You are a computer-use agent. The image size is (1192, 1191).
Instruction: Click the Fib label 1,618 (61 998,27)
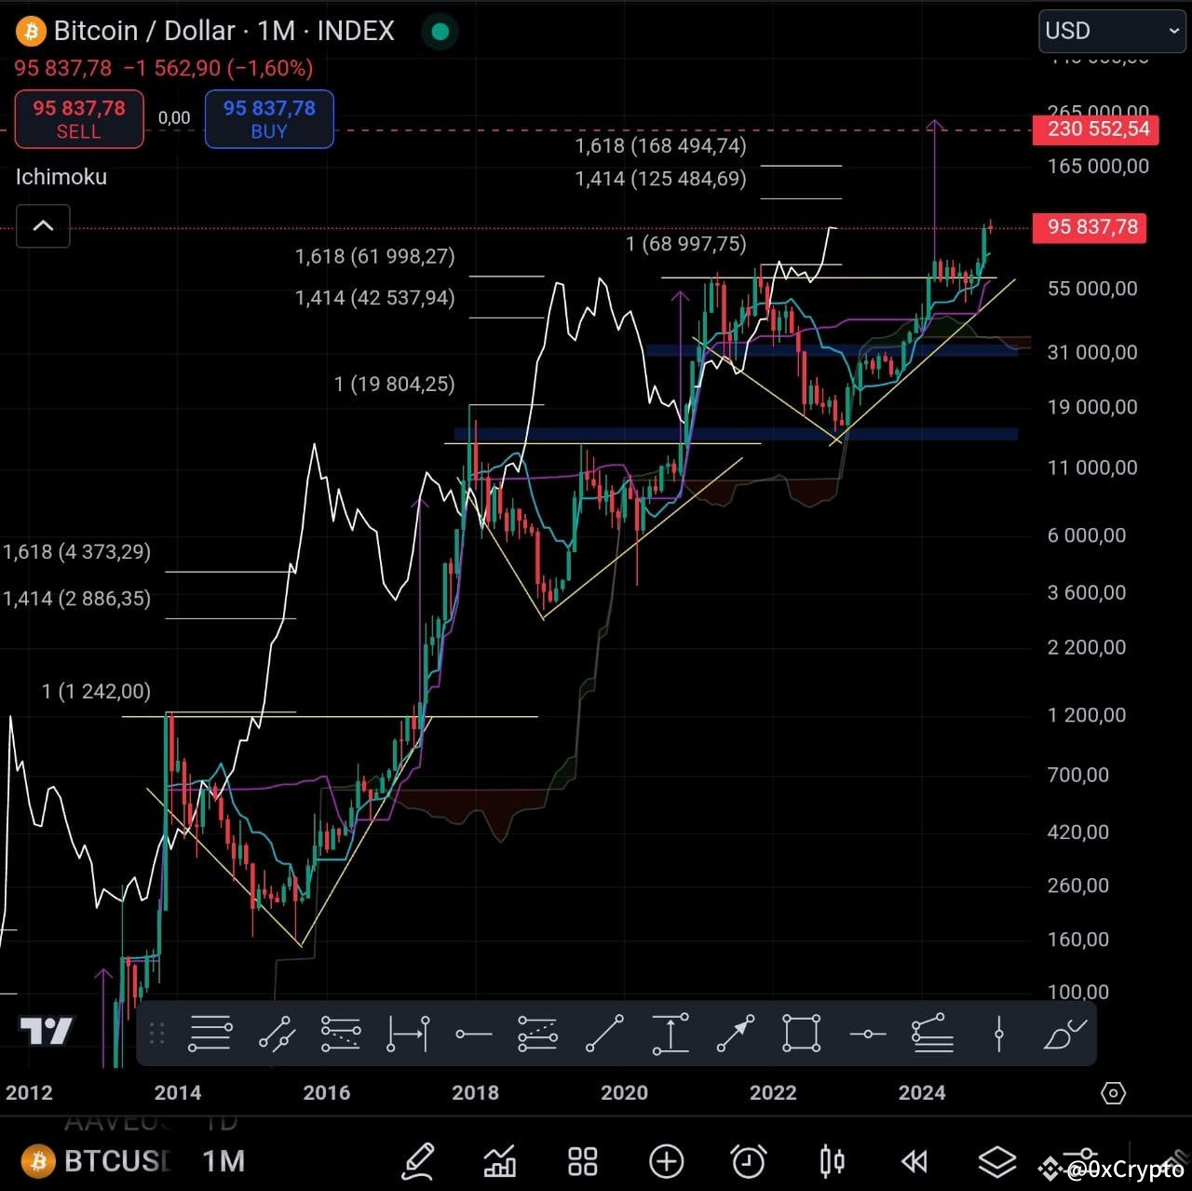375,256
